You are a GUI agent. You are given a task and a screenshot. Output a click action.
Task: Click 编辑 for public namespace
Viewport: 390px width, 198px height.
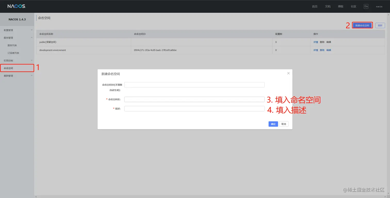[329, 42]
